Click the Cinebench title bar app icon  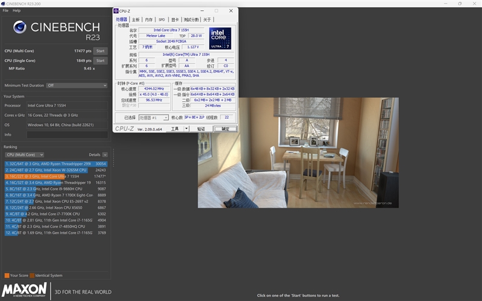(3, 4)
